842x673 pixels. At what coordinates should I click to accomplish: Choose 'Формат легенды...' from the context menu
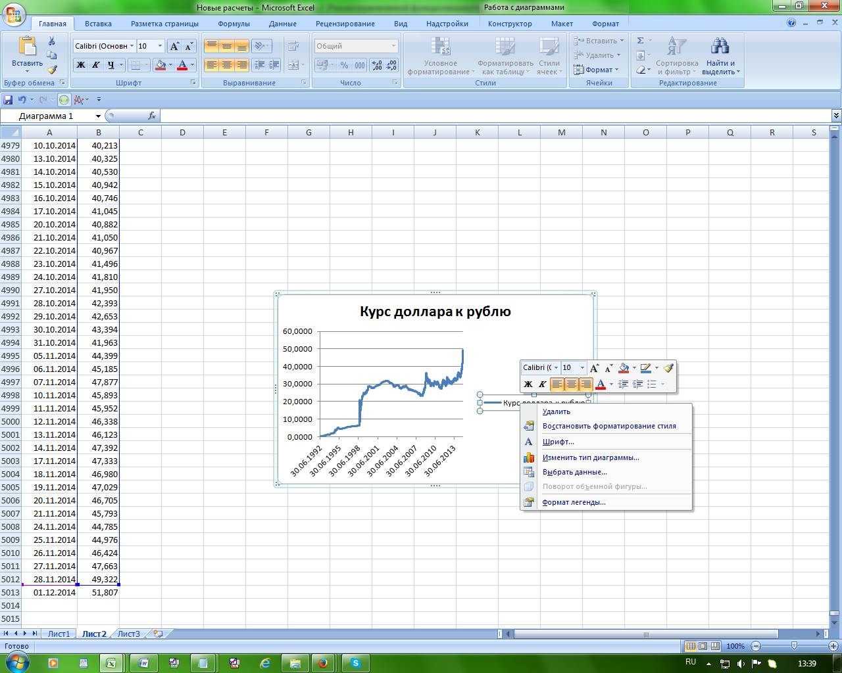574,502
